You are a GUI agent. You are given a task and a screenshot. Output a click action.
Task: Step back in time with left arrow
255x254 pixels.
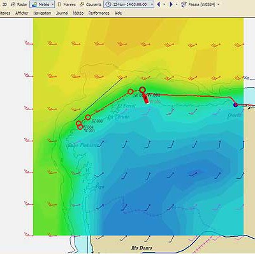tap(158, 4)
